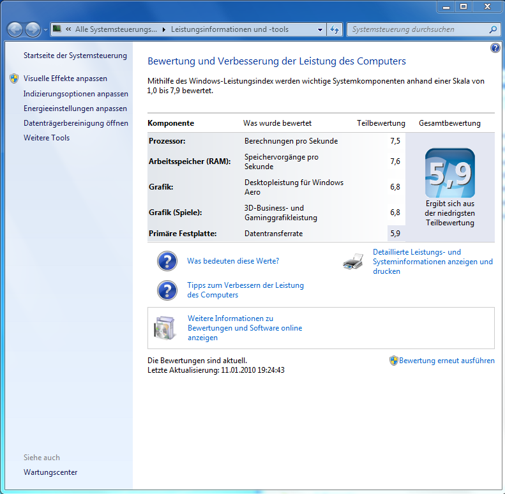Viewport: 505px width, 494px height.
Task: Click the software box icon for online info
Action: coord(164,327)
